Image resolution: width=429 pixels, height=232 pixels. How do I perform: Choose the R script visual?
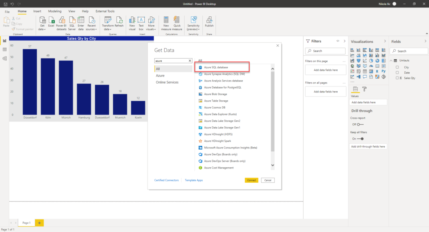tap(377, 71)
